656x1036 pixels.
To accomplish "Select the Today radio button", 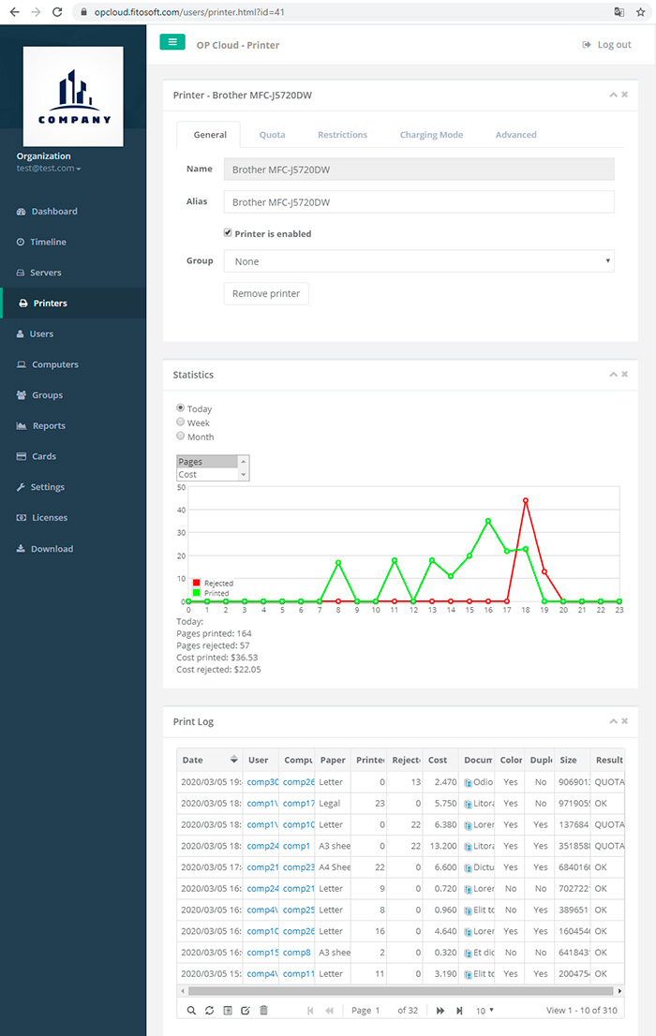I will (x=181, y=407).
